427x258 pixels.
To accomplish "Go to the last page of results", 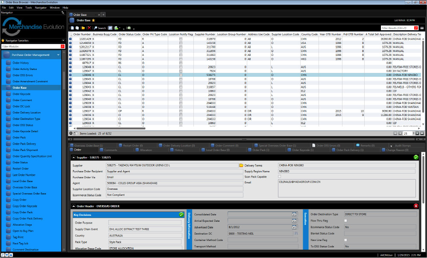I will [422, 133].
